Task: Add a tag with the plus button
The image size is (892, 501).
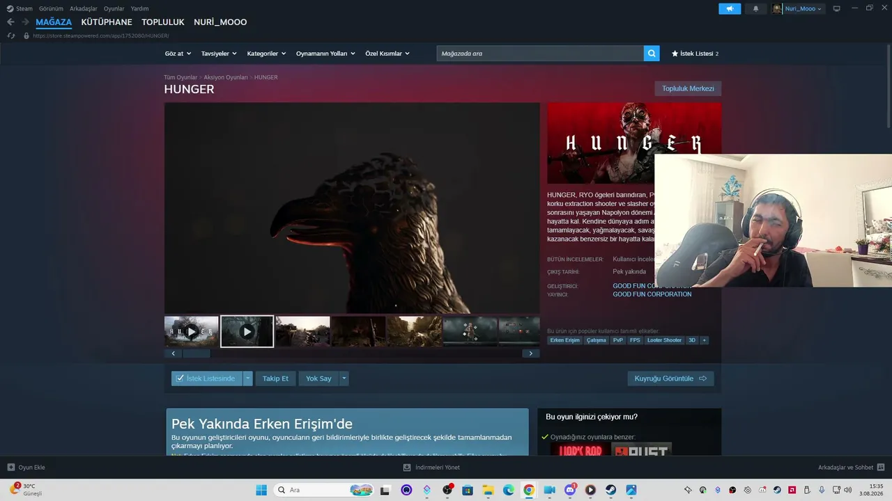Action: pos(704,340)
